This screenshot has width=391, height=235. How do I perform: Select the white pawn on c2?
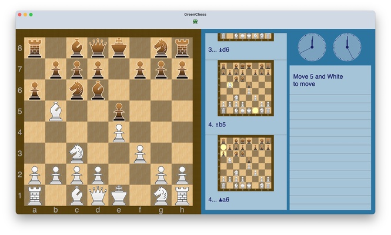click(76, 175)
